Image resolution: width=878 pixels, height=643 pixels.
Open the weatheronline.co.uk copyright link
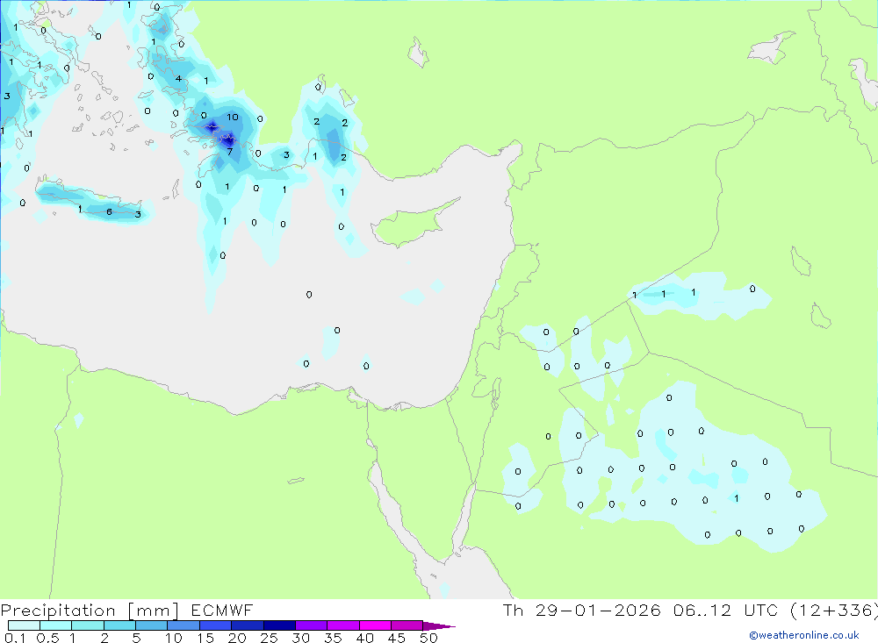click(803, 635)
